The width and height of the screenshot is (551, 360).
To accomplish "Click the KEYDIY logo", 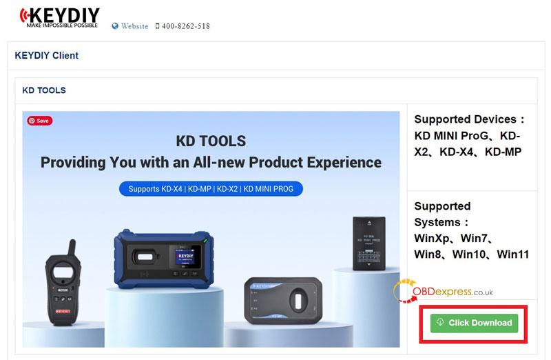I will 59,17.
